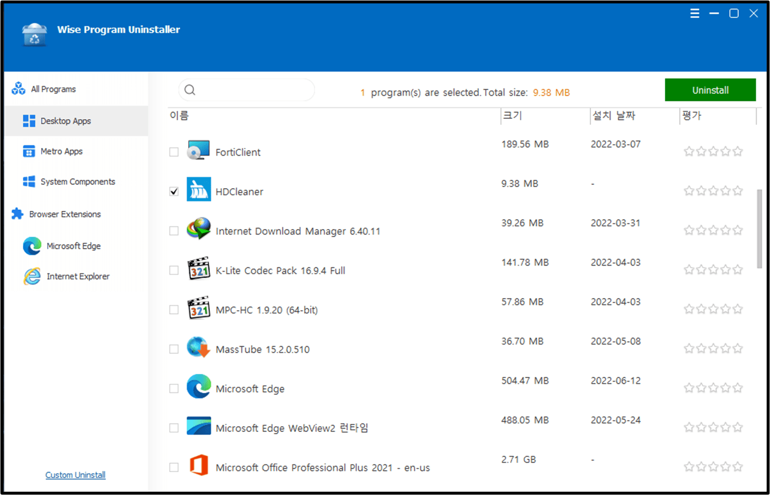770x495 pixels.
Task: Check the MPC-HC 1.9.20 checkbox
Action: coord(174,310)
